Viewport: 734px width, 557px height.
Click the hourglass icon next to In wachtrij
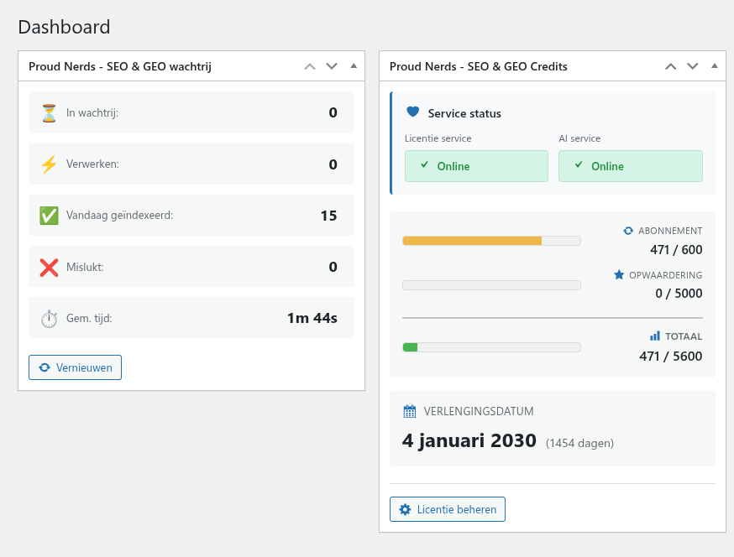(x=49, y=112)
